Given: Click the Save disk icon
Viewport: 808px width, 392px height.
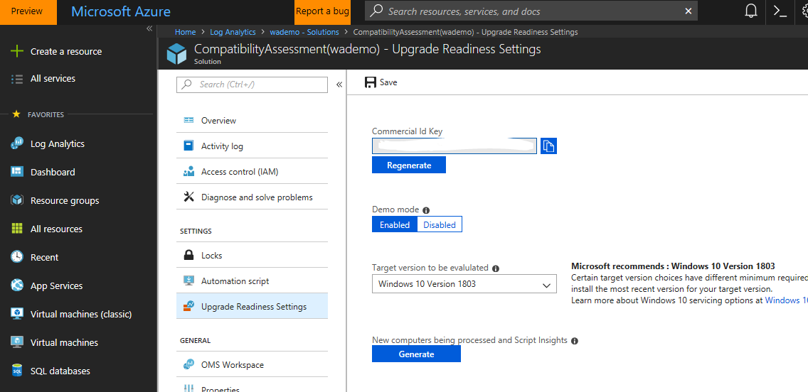Looking at the screenshot, I should [371, 82].
